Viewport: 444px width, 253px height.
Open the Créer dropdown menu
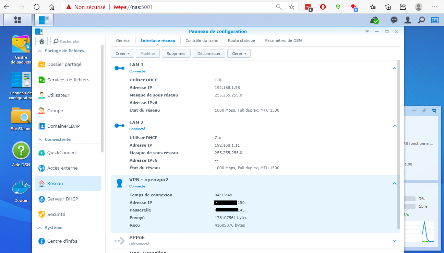pos(122,54)
